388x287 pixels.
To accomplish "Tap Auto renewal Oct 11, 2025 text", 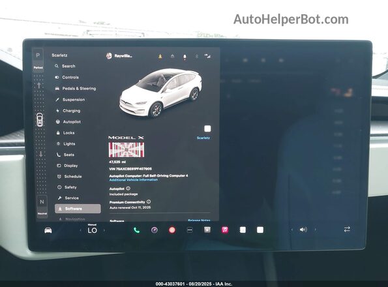I will [x=130, y=207].
